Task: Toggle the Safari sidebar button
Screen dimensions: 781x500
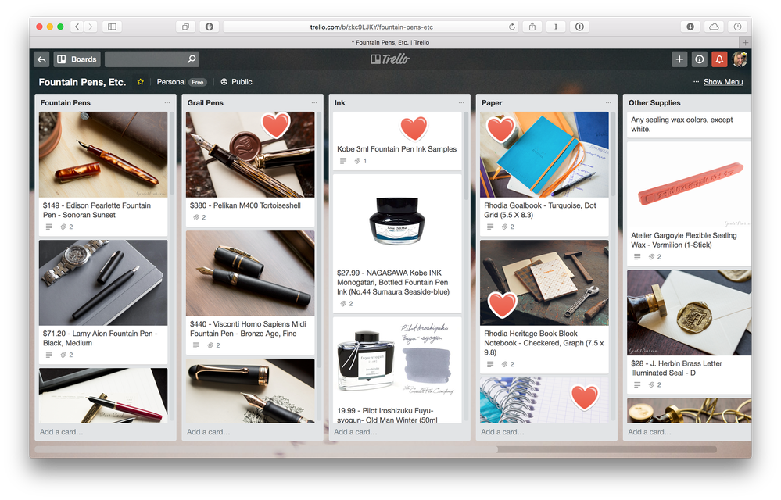Action: coord(112,27)
